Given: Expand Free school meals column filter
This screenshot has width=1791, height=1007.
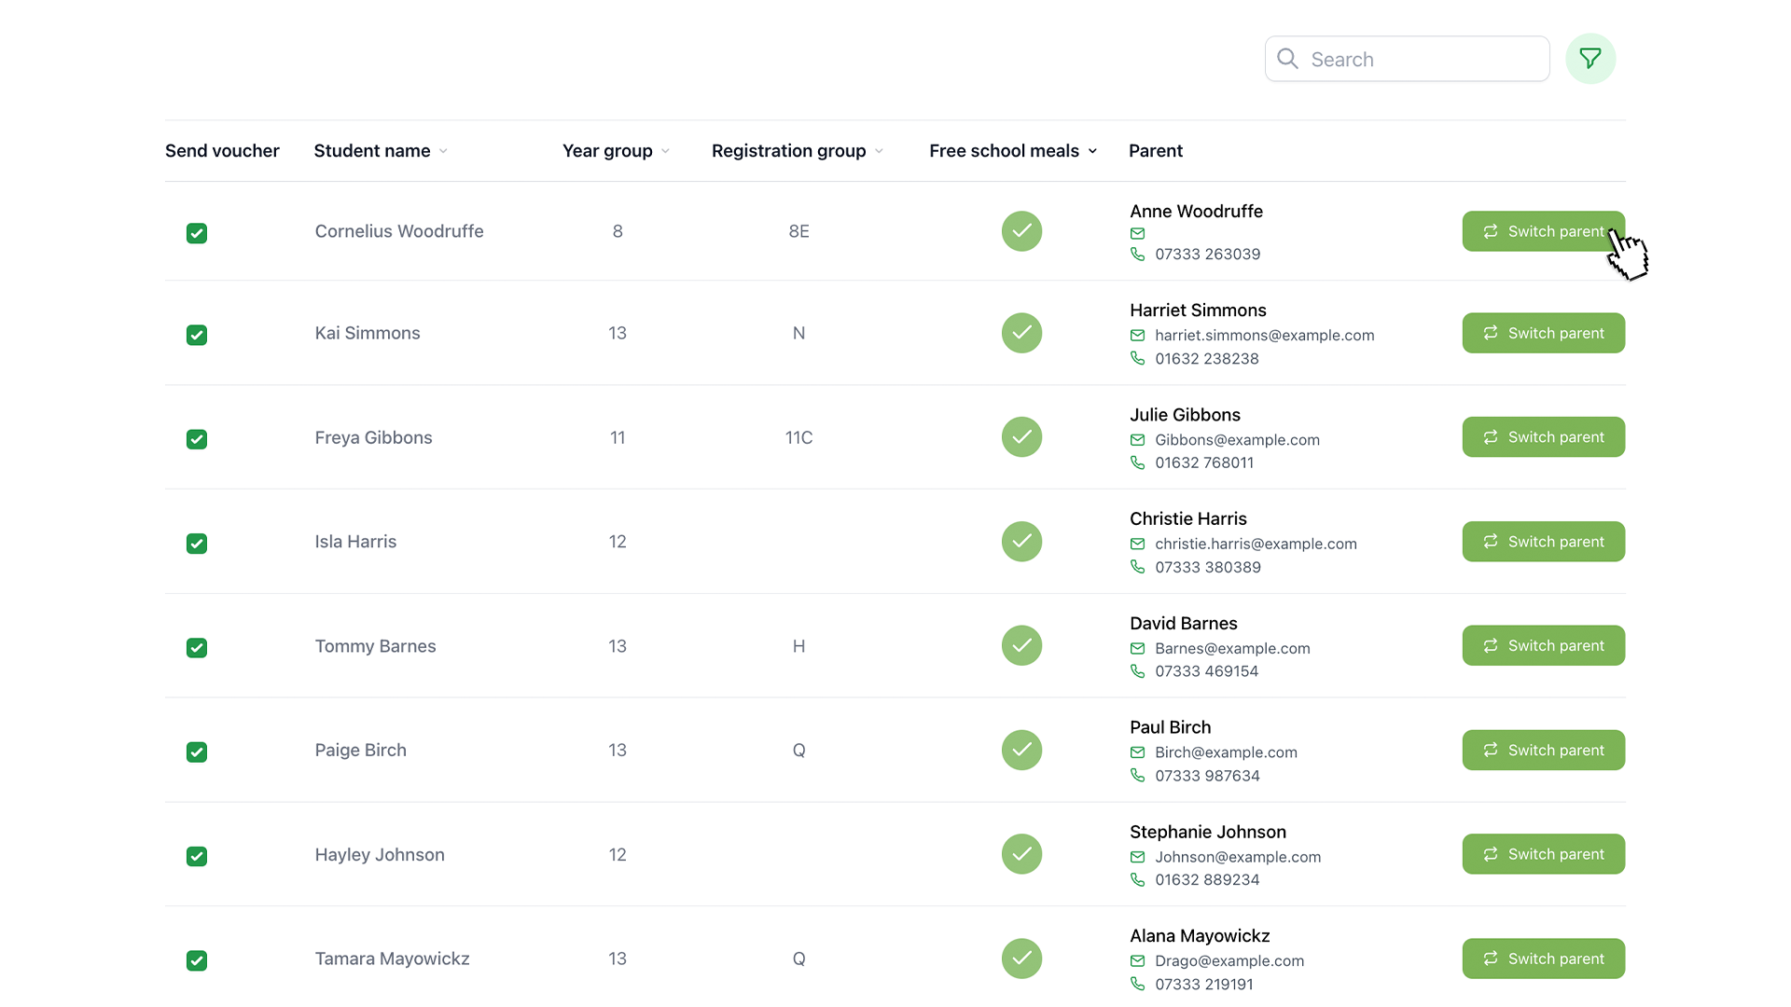Looking at the screenshot, I should [x=1092, y=151].
